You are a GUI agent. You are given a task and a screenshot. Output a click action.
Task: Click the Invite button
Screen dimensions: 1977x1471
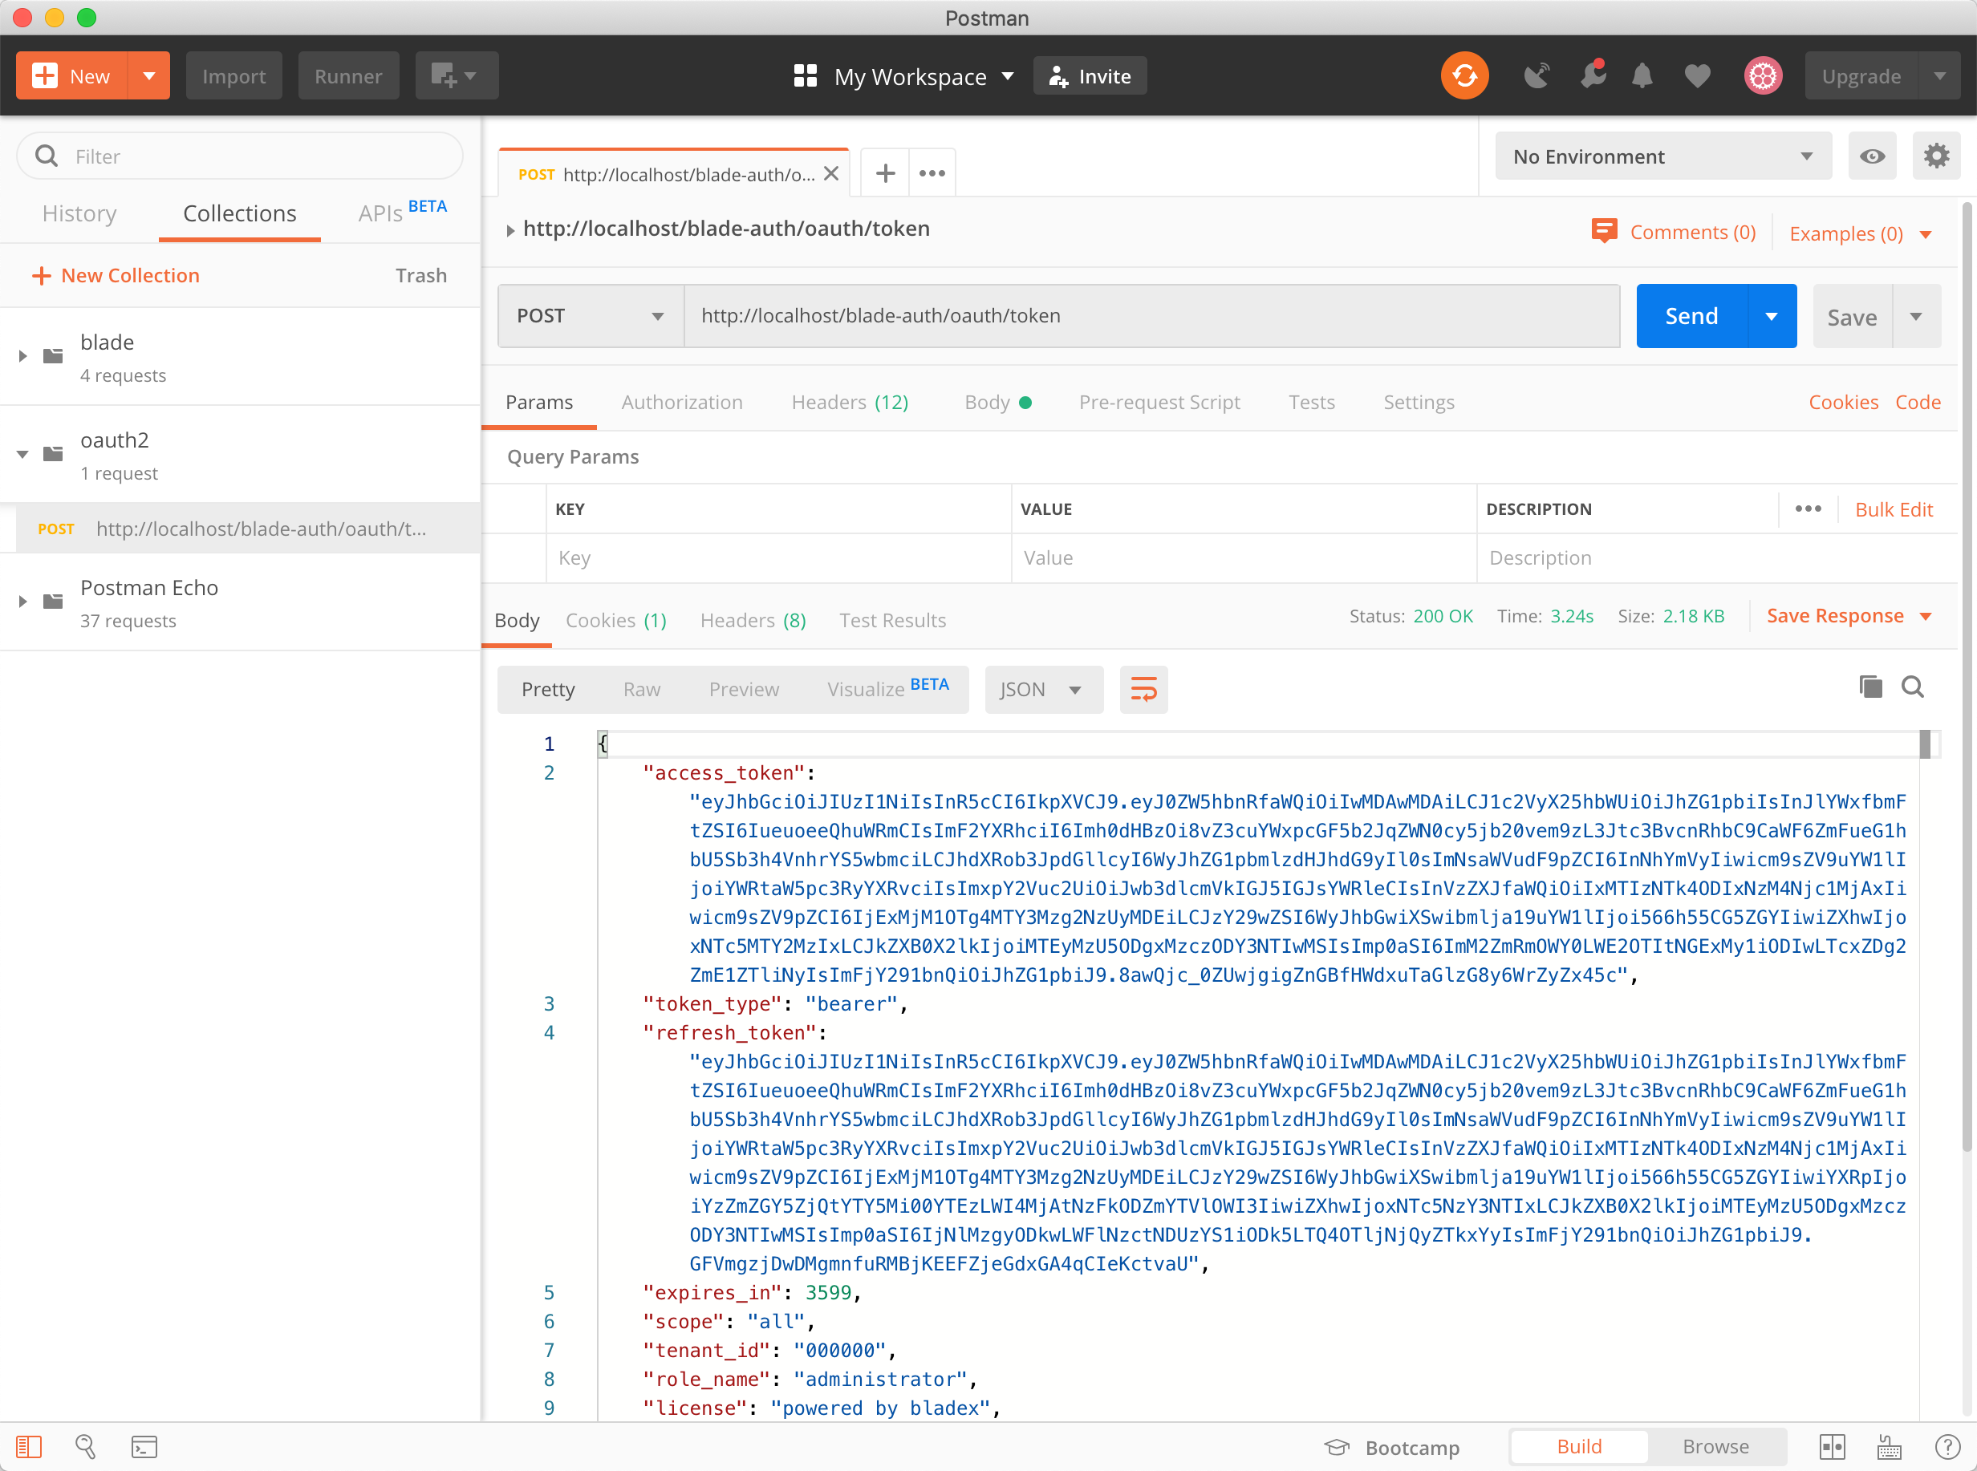click(x=1089, y=75)
